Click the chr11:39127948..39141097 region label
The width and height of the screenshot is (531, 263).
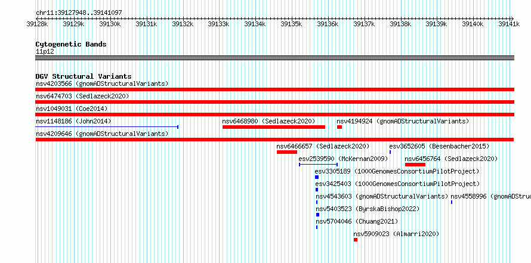(79, 13)
